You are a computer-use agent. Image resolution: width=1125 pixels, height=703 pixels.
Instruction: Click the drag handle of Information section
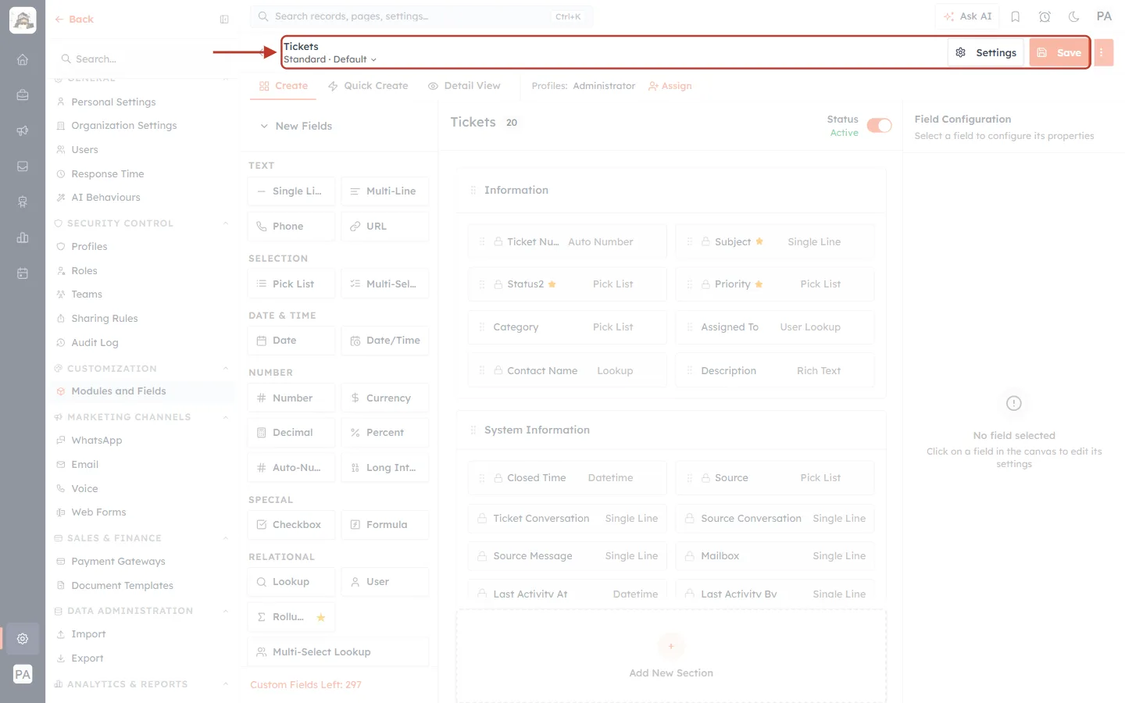(x=473, y=191)
